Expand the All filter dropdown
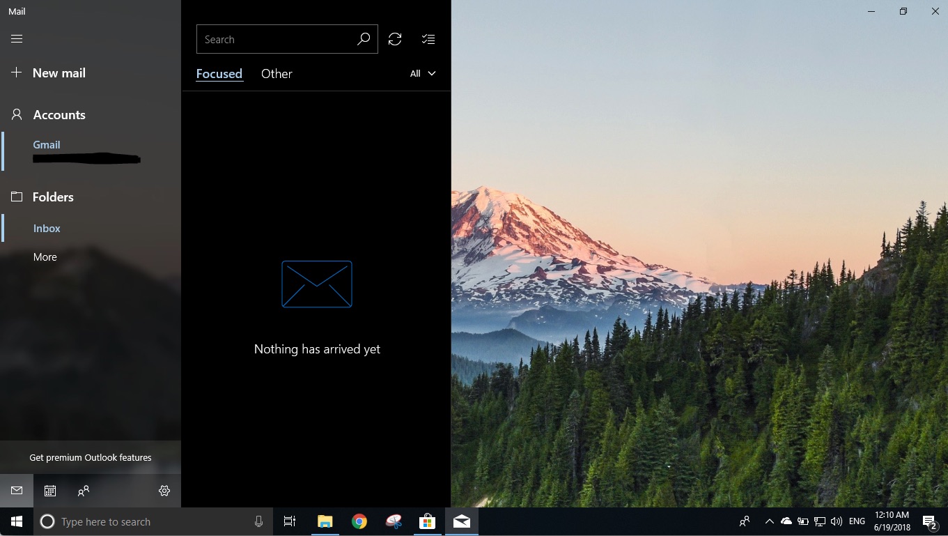 (x=423, y=74)
